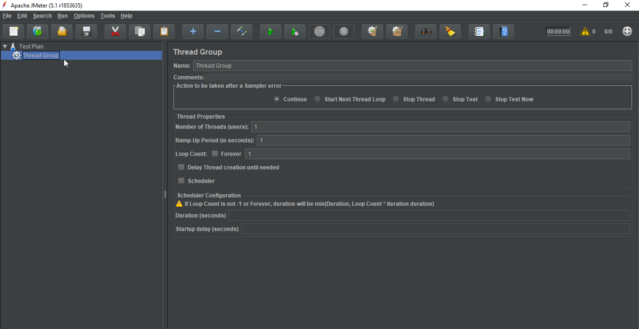This screenshot has width=639, height=329.
Task: Click the Reset Search broom icon
Action: click(450, 31)
